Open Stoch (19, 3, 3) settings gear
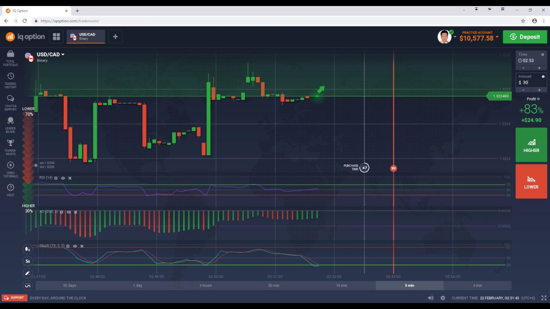550x309 pixels. (68, 246)
